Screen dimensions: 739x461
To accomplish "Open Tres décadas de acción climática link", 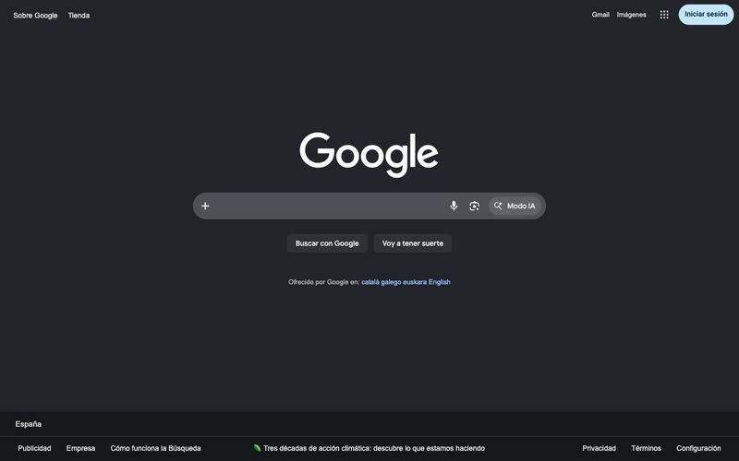I will click(374, 448).
